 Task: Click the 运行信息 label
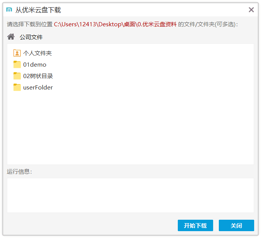point(19,172)
